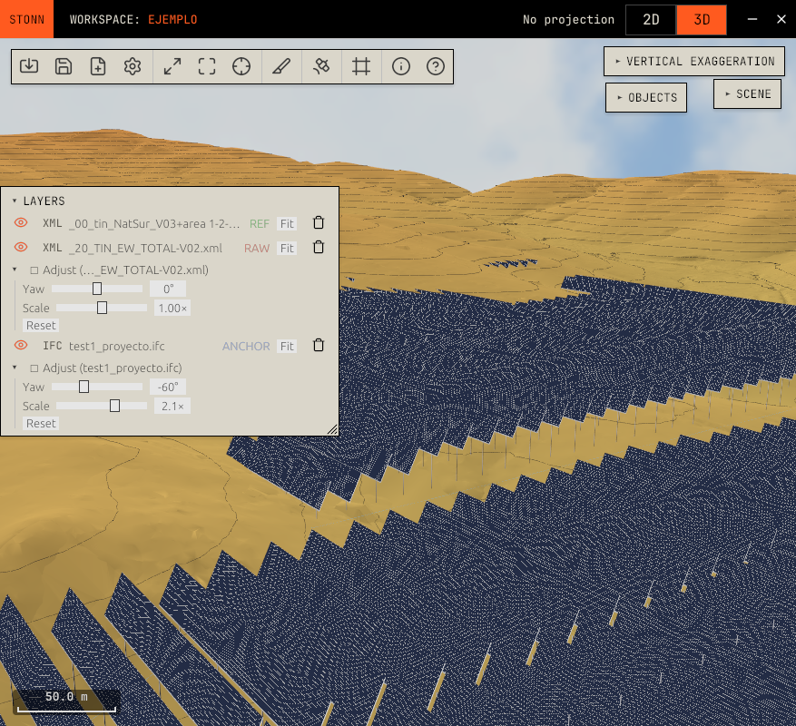
Task: Delete the test1_proyecto.ifc layer
Action: (x=319, y=345)
